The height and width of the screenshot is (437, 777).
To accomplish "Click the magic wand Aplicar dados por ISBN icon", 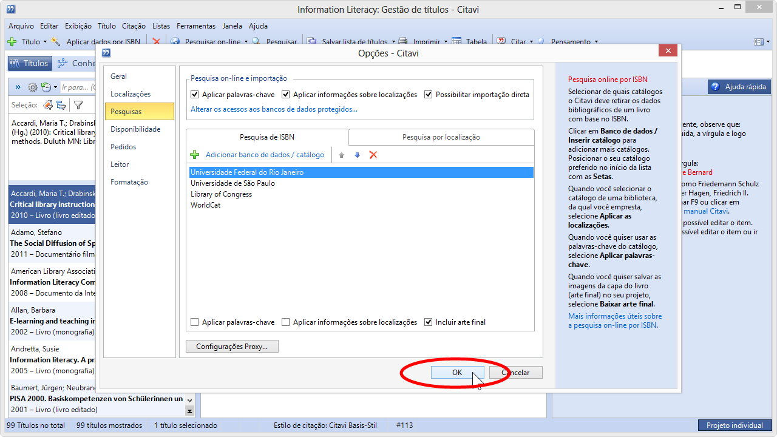I will tap(56, 42).
